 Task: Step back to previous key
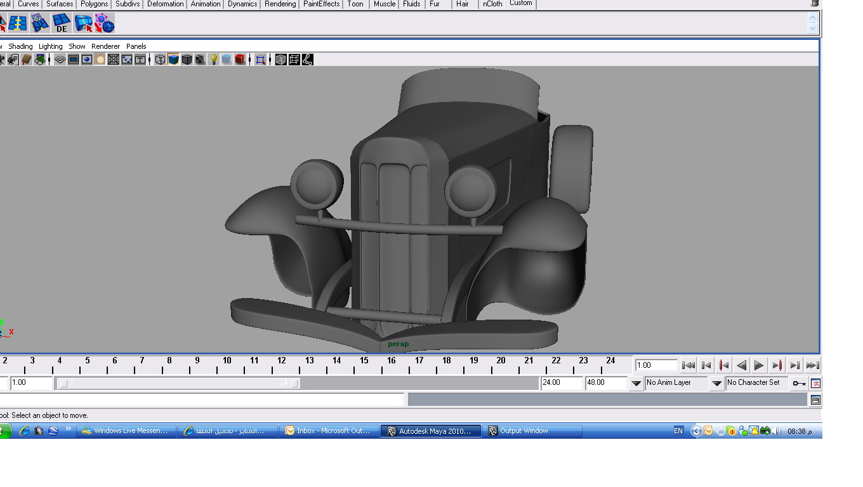724,365
